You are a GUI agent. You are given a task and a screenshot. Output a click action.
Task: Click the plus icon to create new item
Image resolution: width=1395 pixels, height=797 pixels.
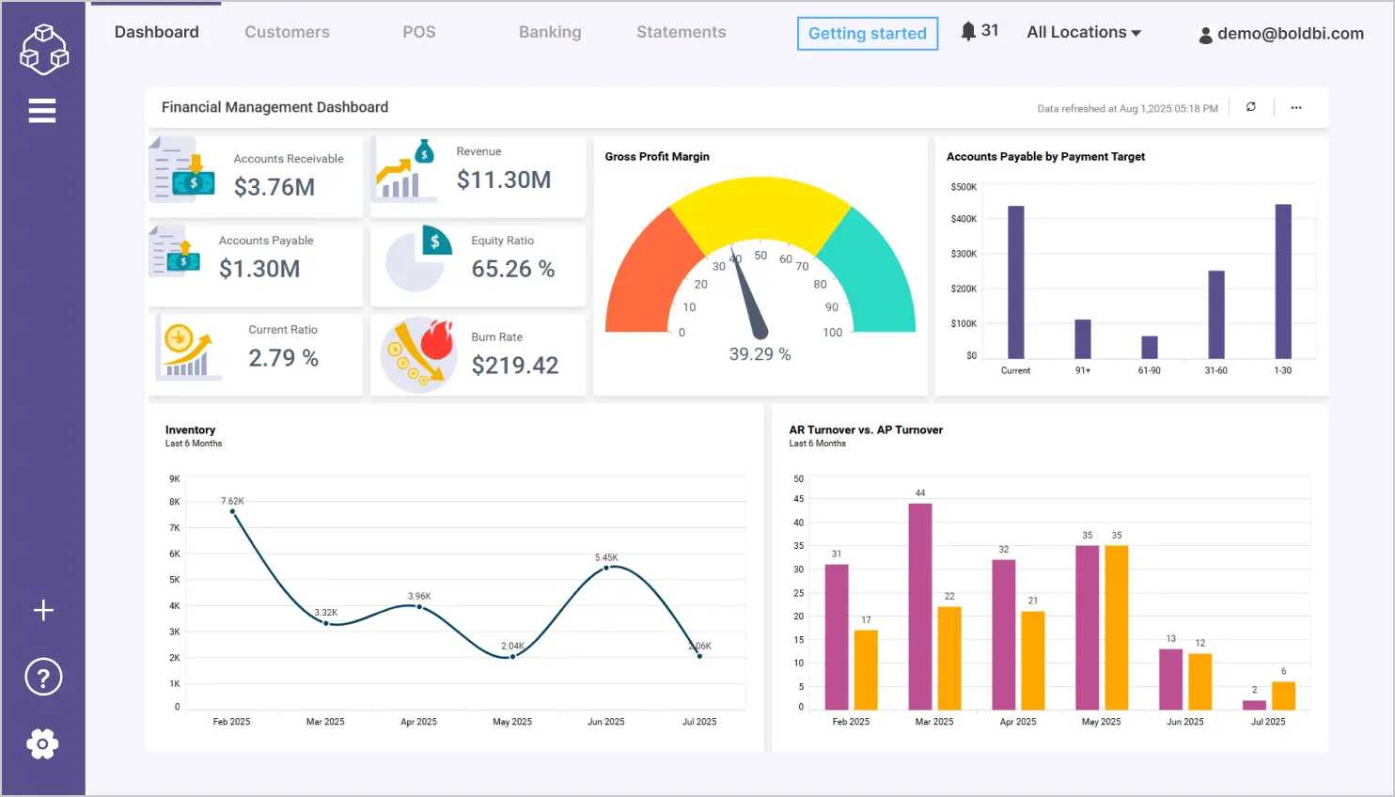click(x=43, y=610)
